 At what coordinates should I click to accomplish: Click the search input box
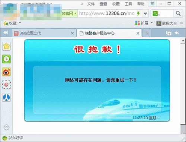tap(167, 13)
